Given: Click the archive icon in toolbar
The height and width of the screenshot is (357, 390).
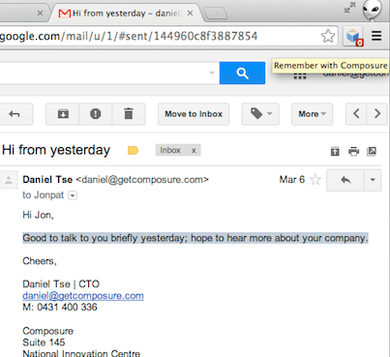Looking at the screenshot, I should 63,114.
